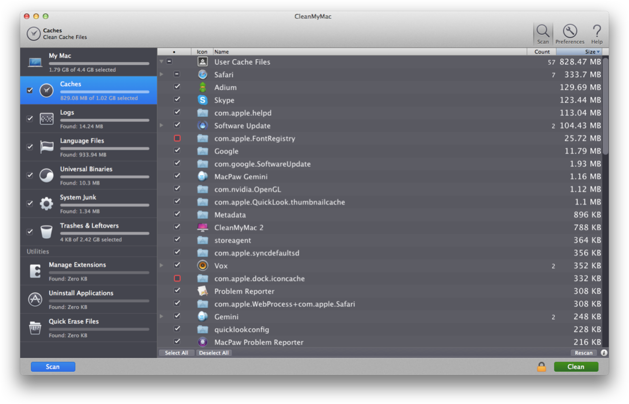Screen dimensions: 629x404
Task: Open Help question mark icon
Action: [x=597, y=31]
